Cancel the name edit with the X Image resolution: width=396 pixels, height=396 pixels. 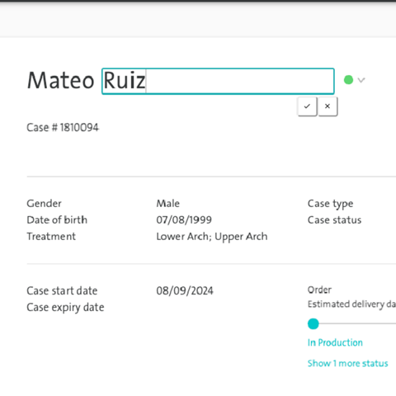point(328,106)
